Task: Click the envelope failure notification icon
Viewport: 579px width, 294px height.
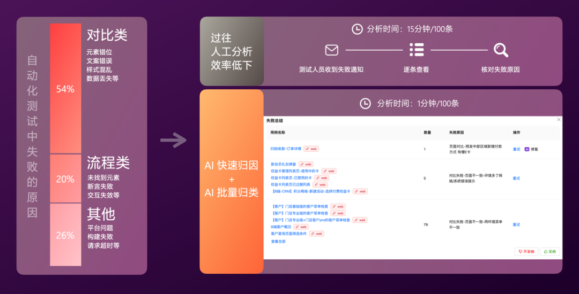Action: click(x=332, y=50)
